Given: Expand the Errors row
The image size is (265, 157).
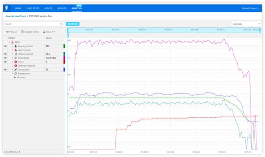Looking at the screenshot, I should coord(13,62).
